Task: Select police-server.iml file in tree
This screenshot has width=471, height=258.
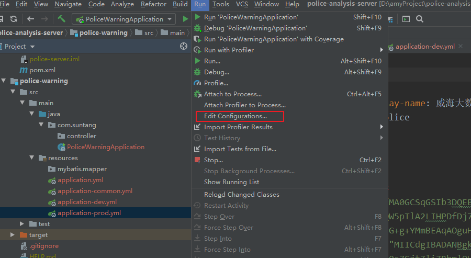Action: point(54,59)
